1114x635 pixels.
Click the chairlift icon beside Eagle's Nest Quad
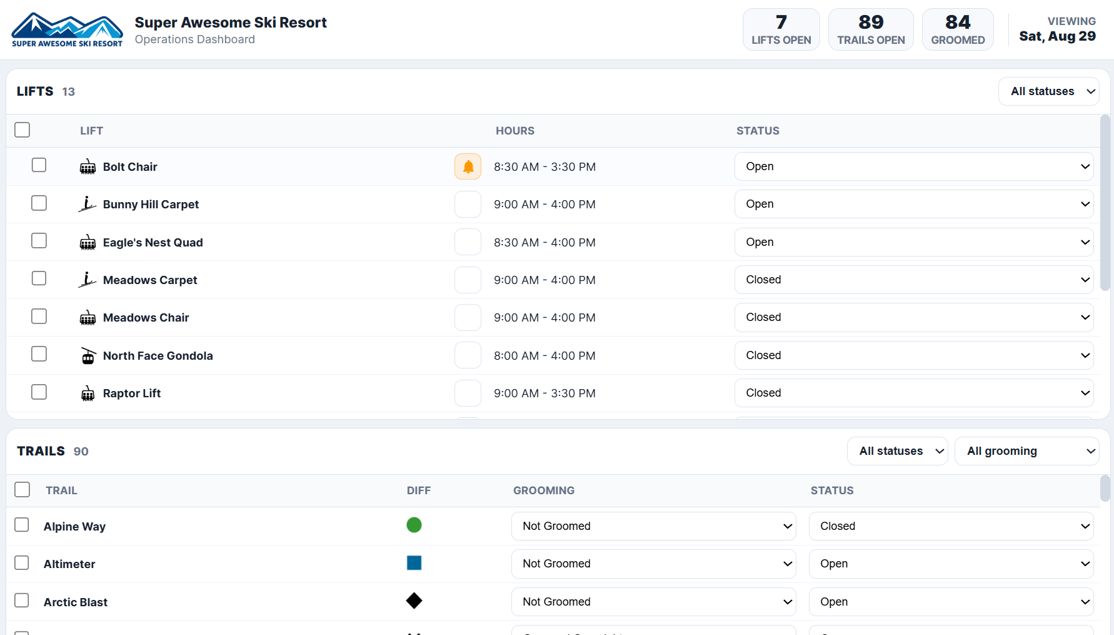[x=88, y=243]
